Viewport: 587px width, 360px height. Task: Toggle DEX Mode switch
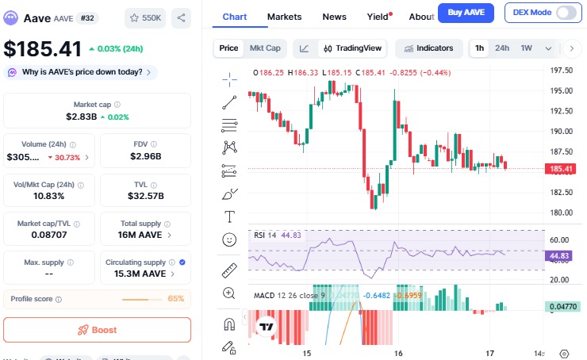click(x=566, y=13)
